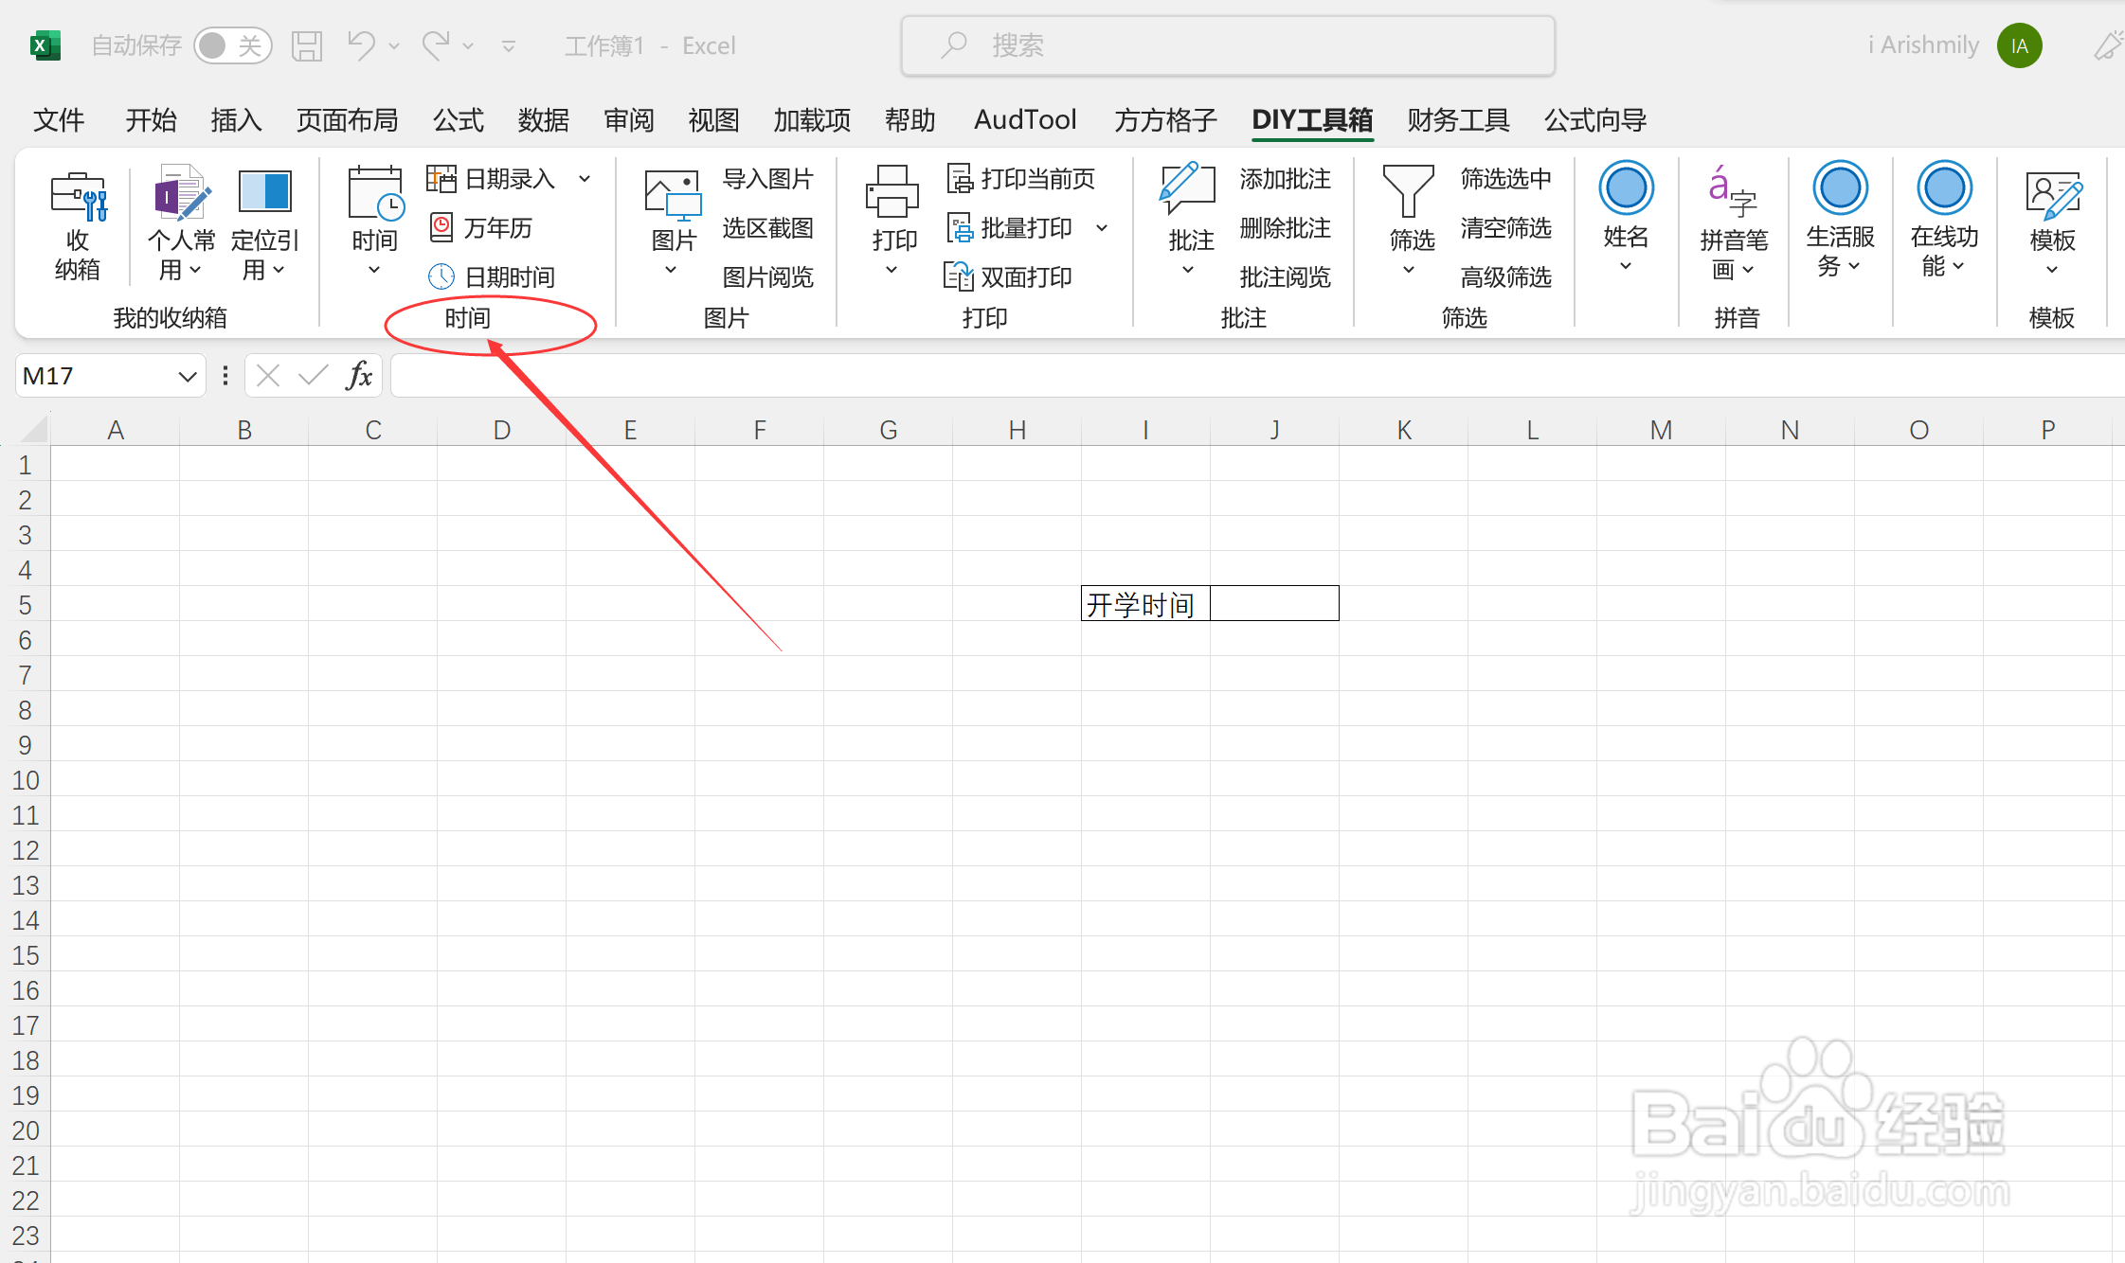The image size is (2125, 1263).
Task: Switch to the 方方格子 tab
Action: (1165, 120)
